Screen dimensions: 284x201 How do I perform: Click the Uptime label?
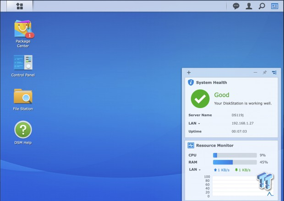[195, 131]
